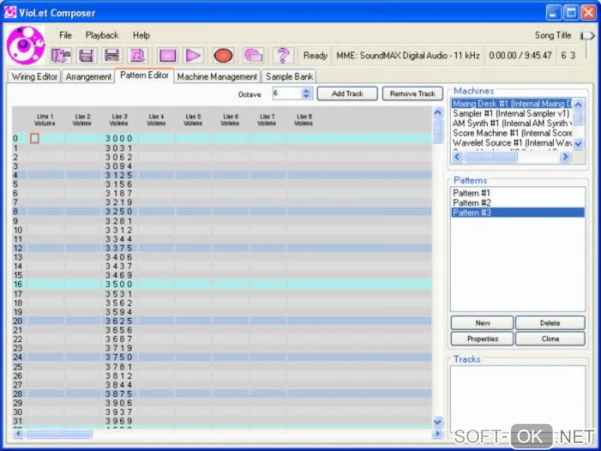Click the music note export icon
This screenshot has height=451, width=601.
tap(138, 55)
